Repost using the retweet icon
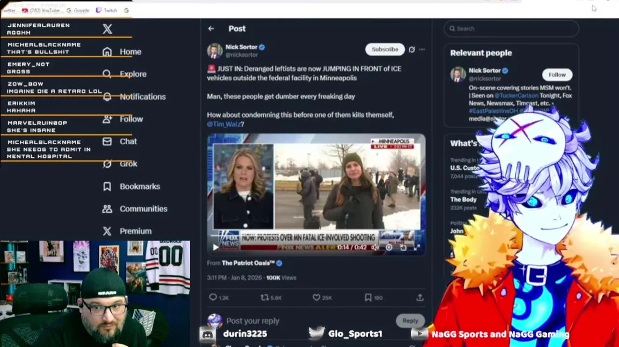The height and width of the screenshot is (347, 619). [265, 298]
